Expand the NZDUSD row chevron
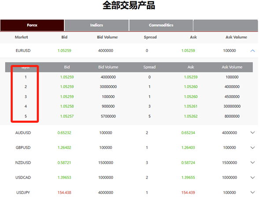The width and height of the screenshot is (259, 197). [x=252, y=163]
